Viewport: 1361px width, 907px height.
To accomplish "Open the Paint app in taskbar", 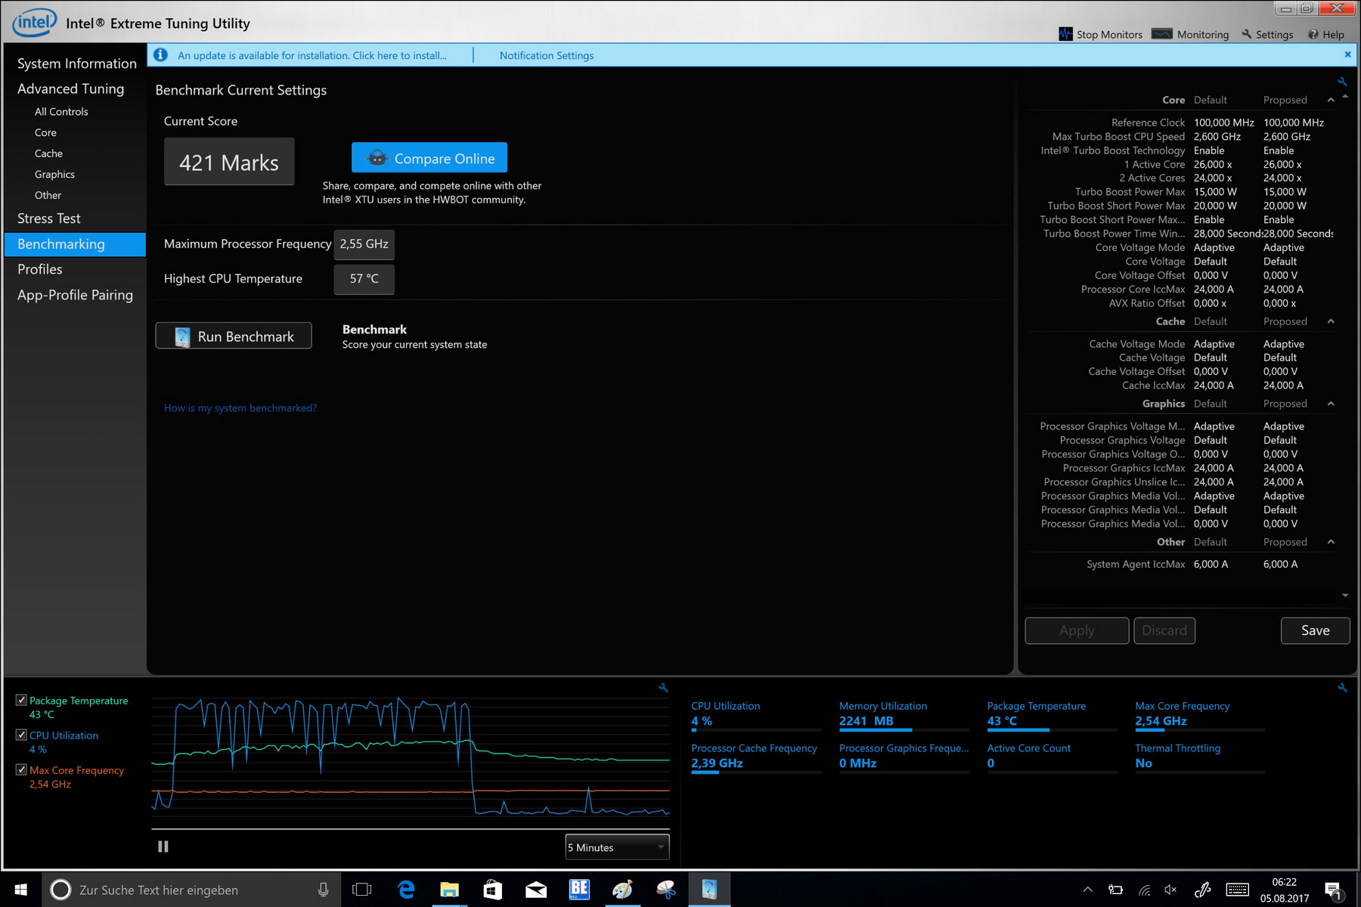I will [x=622, y=890].
